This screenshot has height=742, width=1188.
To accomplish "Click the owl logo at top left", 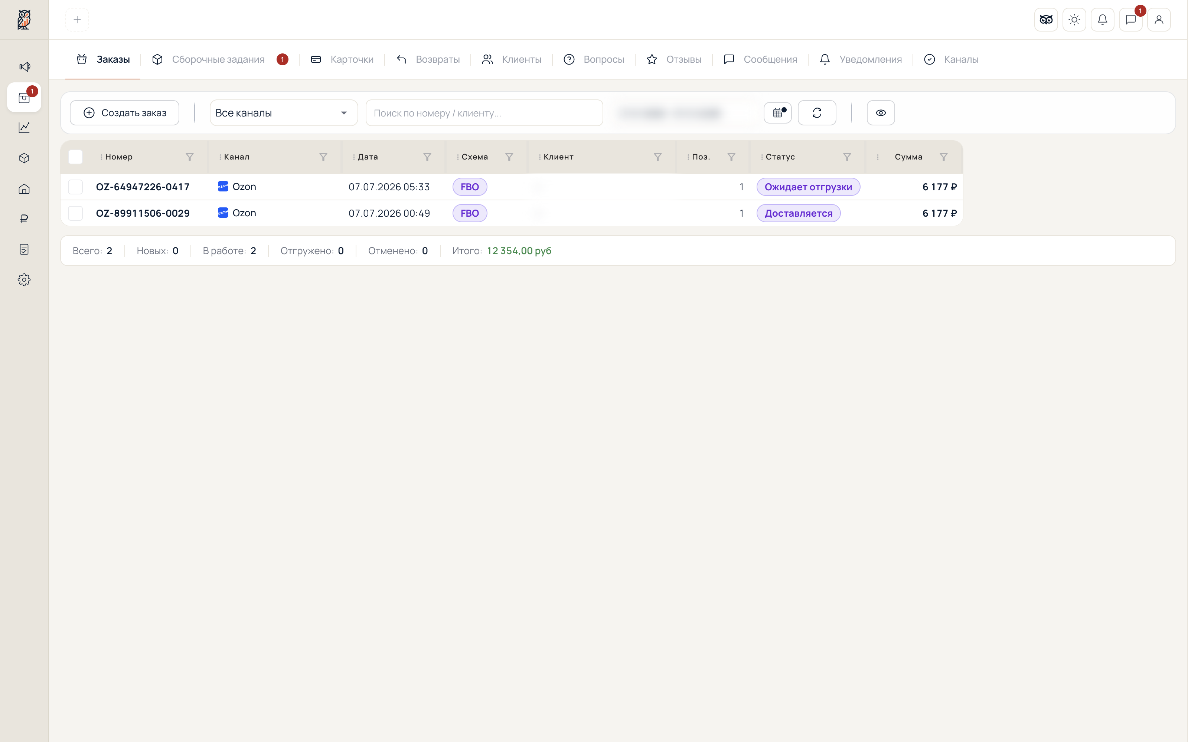I will [x=24, y=20].
